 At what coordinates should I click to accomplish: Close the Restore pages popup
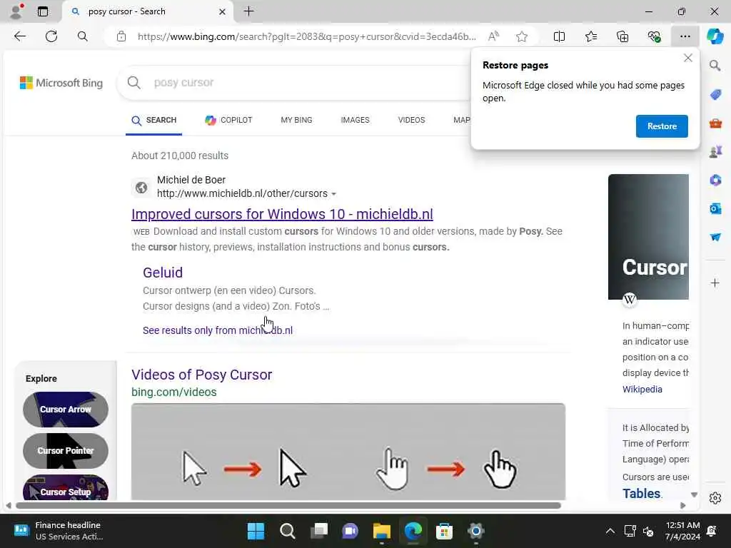[687, 58]
